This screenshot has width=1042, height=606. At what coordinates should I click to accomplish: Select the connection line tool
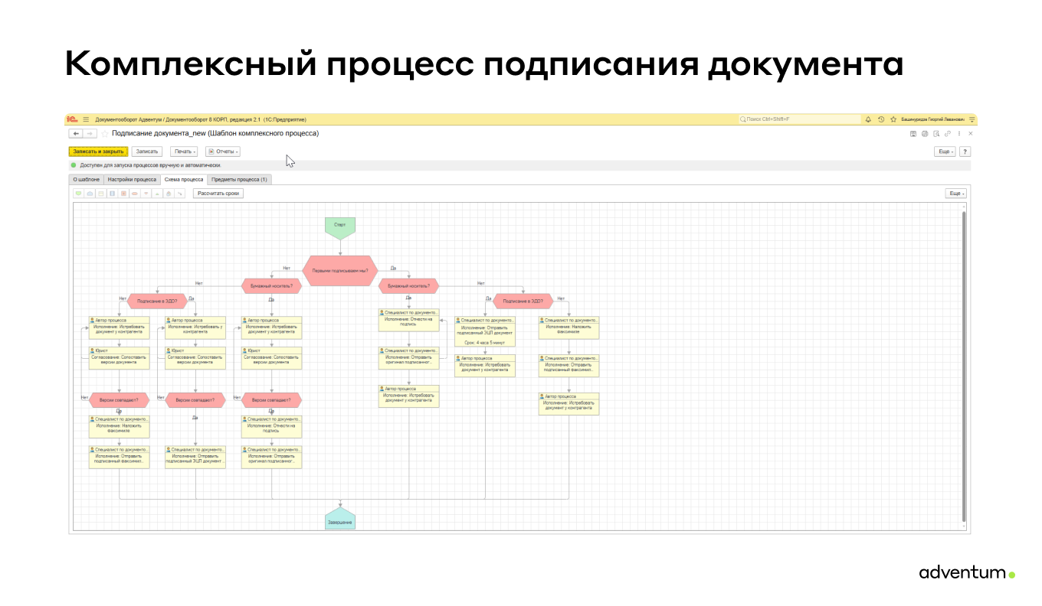point(180,194)
